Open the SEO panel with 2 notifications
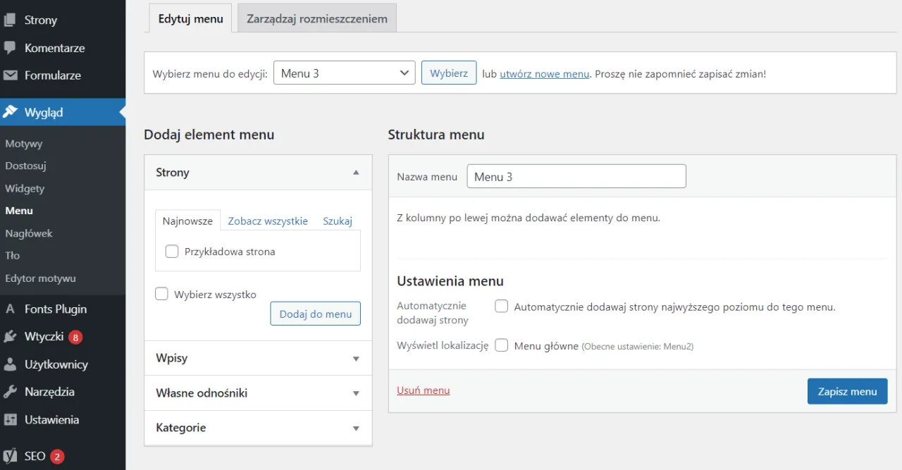The image size is (902, 470). click(x=35, y=456)
